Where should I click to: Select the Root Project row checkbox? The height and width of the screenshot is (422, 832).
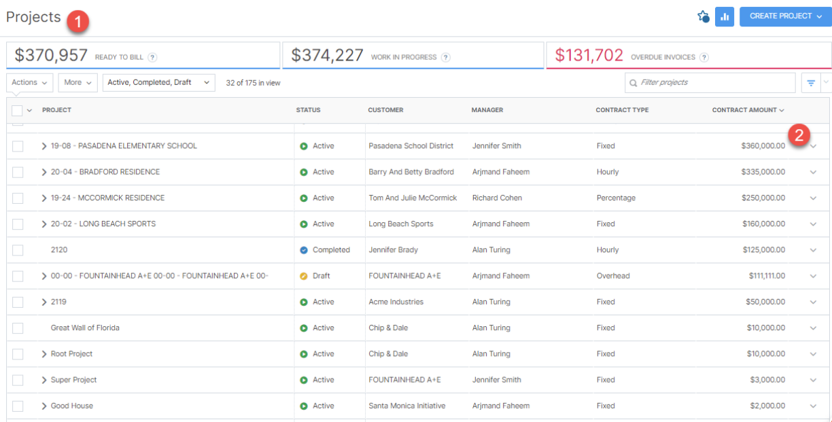tap(18, 354)
